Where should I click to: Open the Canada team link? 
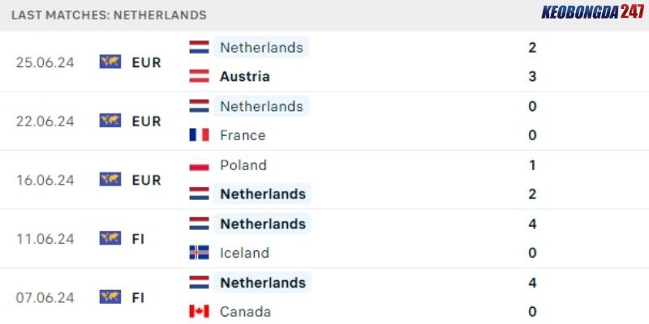245,312
